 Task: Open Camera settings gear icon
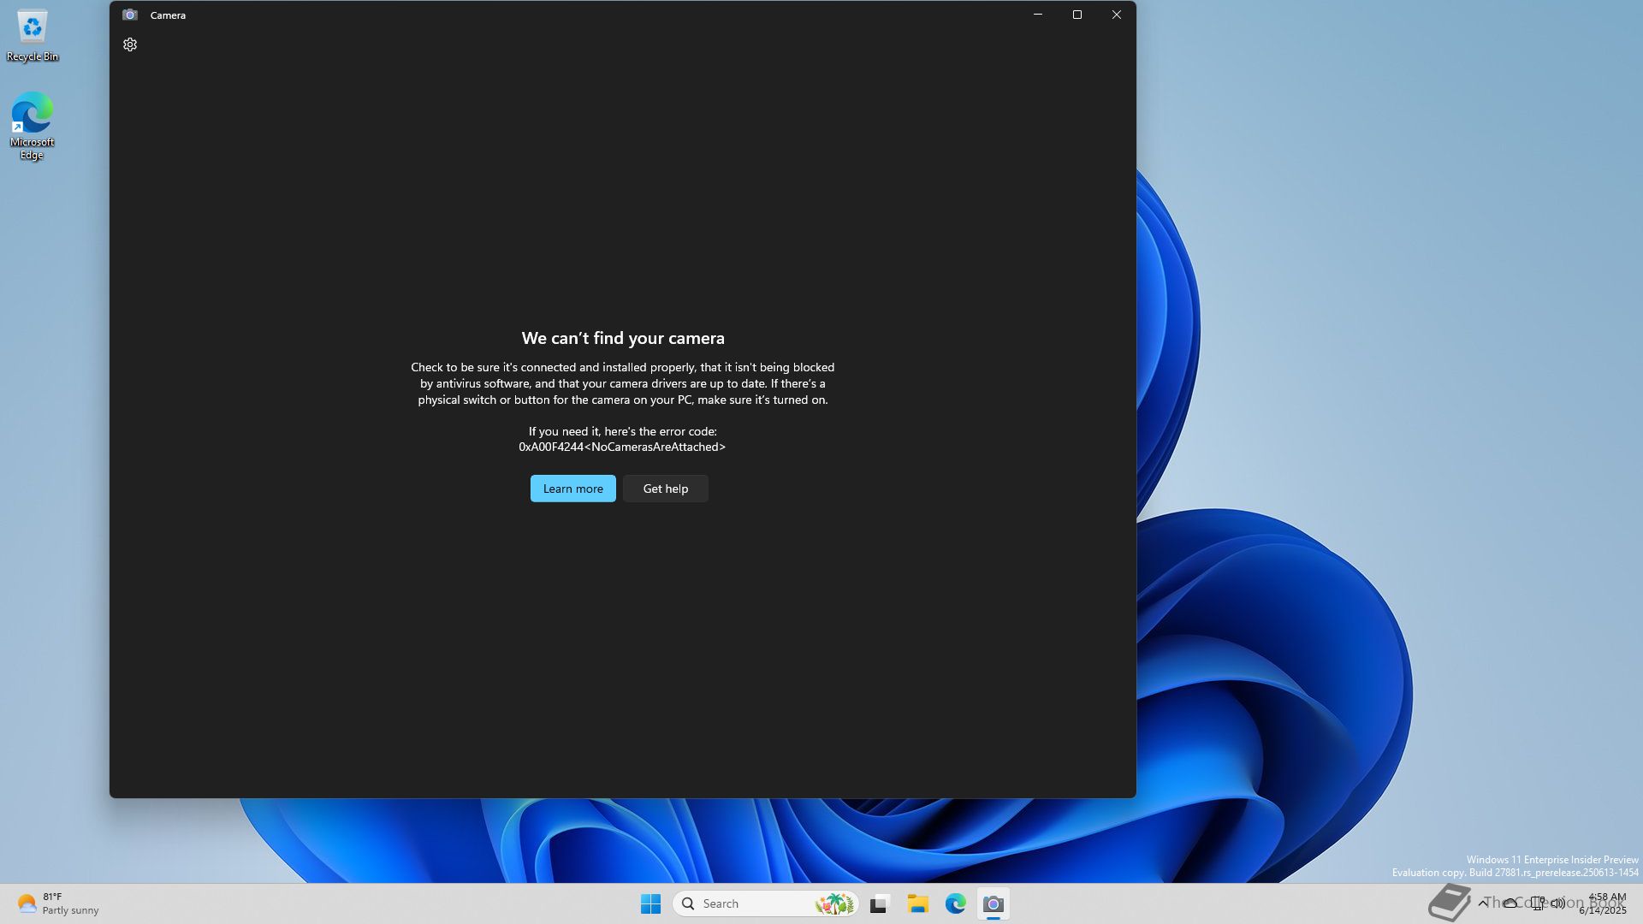point(130,44)
